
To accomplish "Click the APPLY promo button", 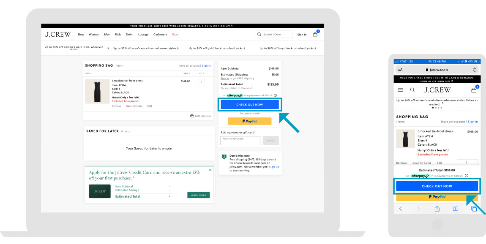I will pyautogui.click(x=270, y=141).
